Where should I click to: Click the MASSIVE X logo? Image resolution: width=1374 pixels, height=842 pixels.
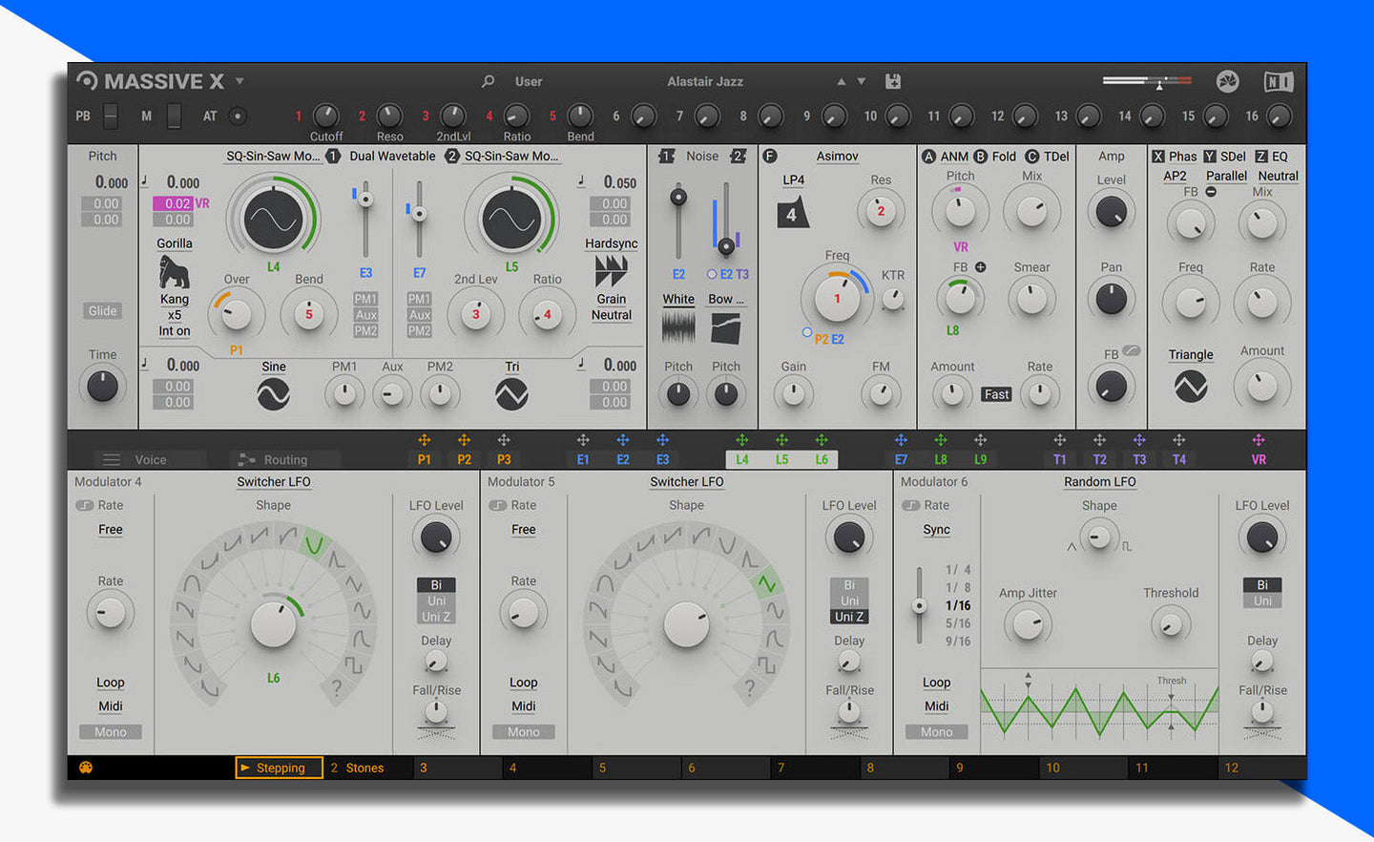151,81
